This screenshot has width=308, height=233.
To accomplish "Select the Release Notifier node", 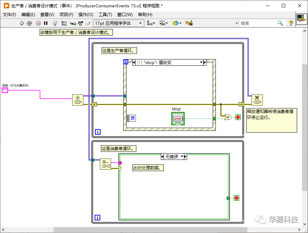I will coord(257,100).
